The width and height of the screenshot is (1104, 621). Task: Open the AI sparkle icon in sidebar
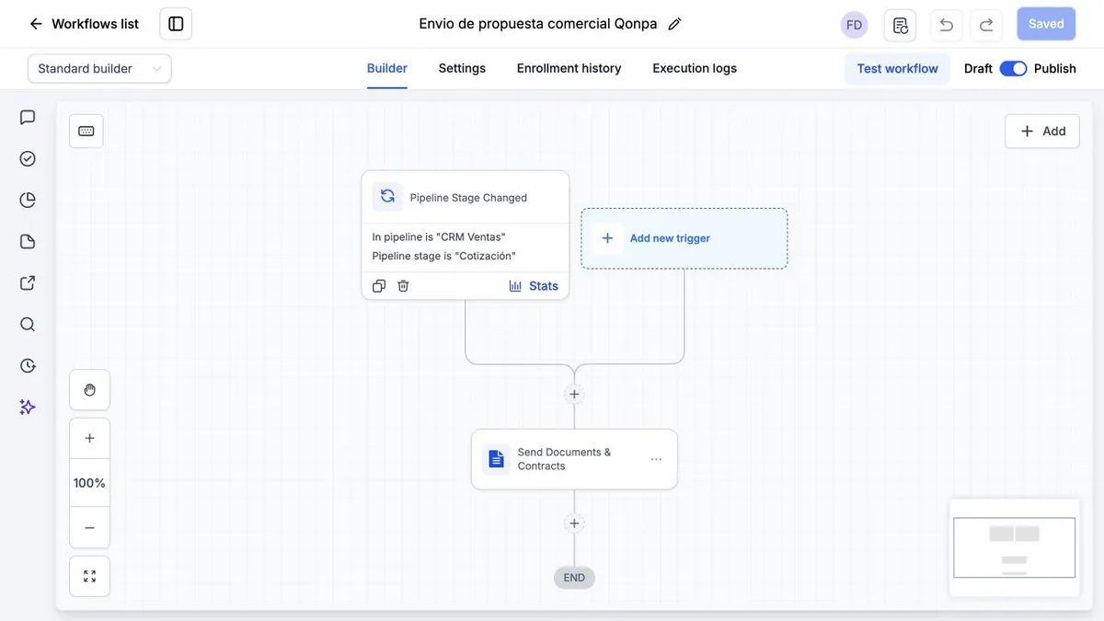[28, 407]
